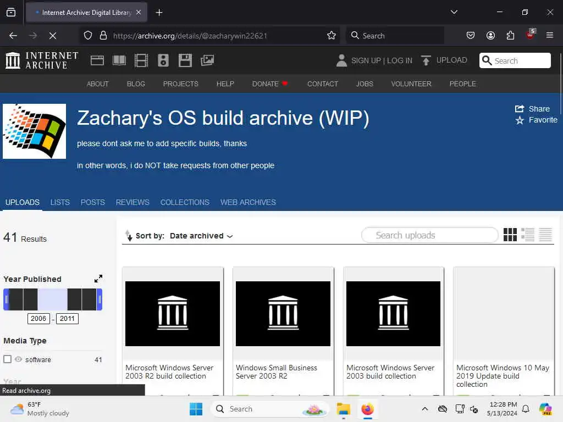Image resolution: width=563 pixels, height=422 pixels.
Task: Show site security lock info
Action: 103,36
